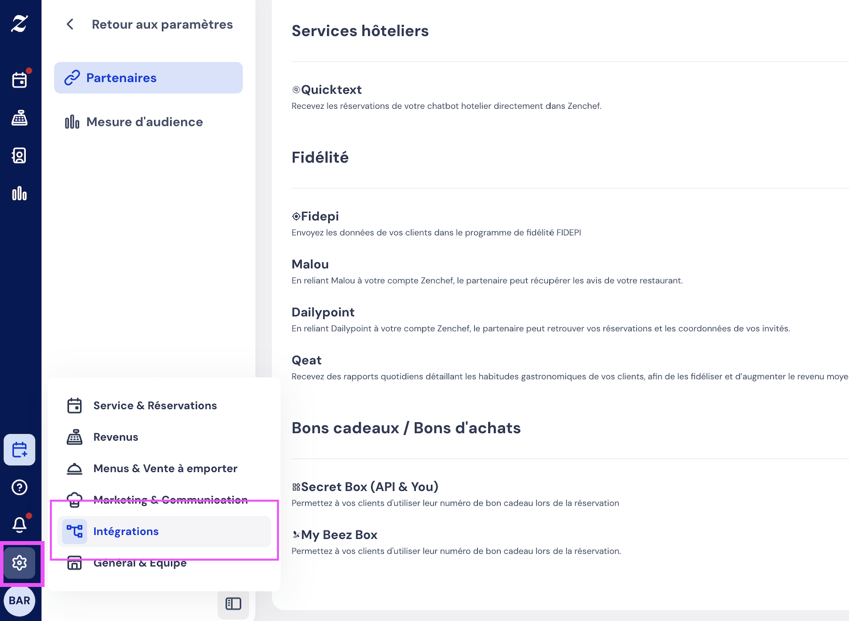This screenshot has height=621, width=849.
Task: Click the Quicktext chatbot description text
Action: (446, 106)
